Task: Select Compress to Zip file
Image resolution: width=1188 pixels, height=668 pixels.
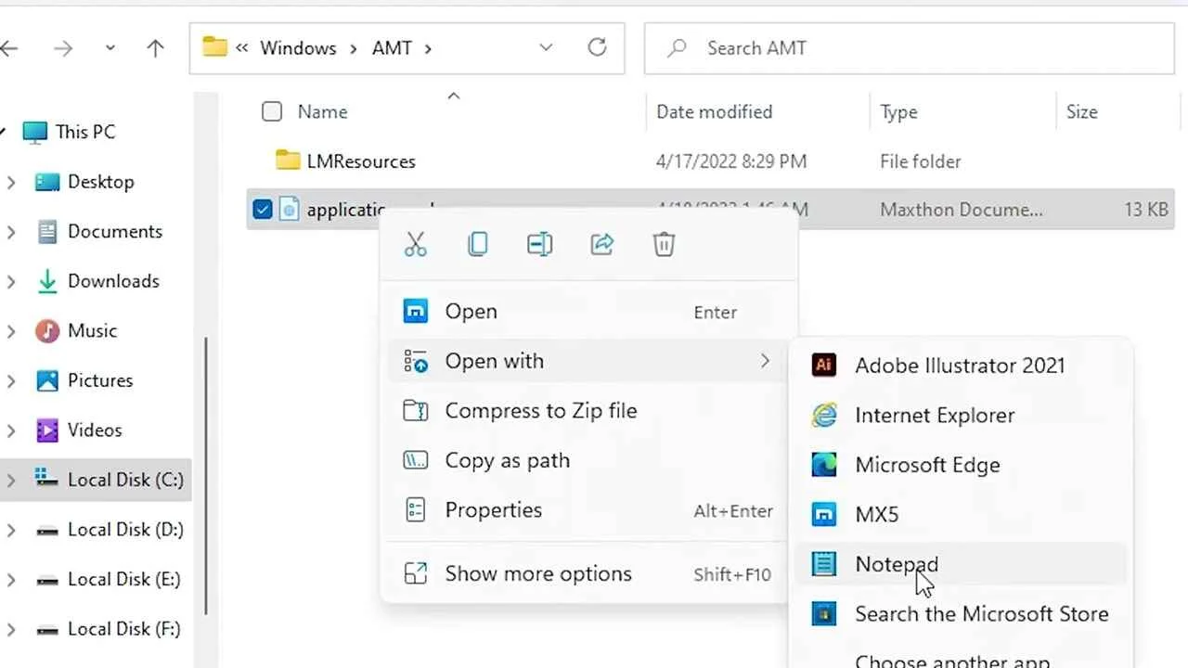Action: pyautogui.click(x=588, y=411)
